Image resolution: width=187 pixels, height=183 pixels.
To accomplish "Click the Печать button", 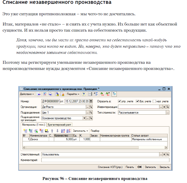I will point(130,167).
